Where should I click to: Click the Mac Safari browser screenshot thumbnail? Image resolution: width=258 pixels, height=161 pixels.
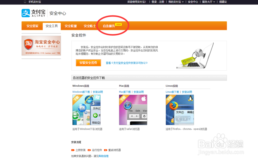[x=133, y=110]
